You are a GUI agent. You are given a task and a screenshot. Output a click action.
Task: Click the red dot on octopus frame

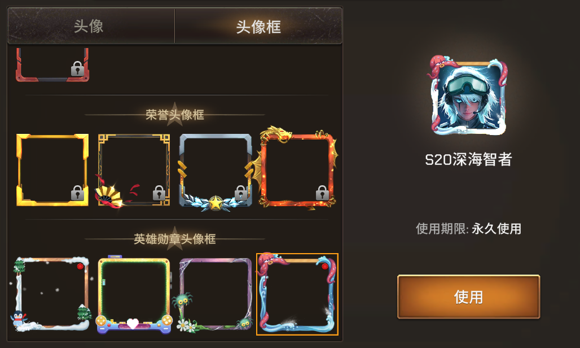(x=324, y=267)
